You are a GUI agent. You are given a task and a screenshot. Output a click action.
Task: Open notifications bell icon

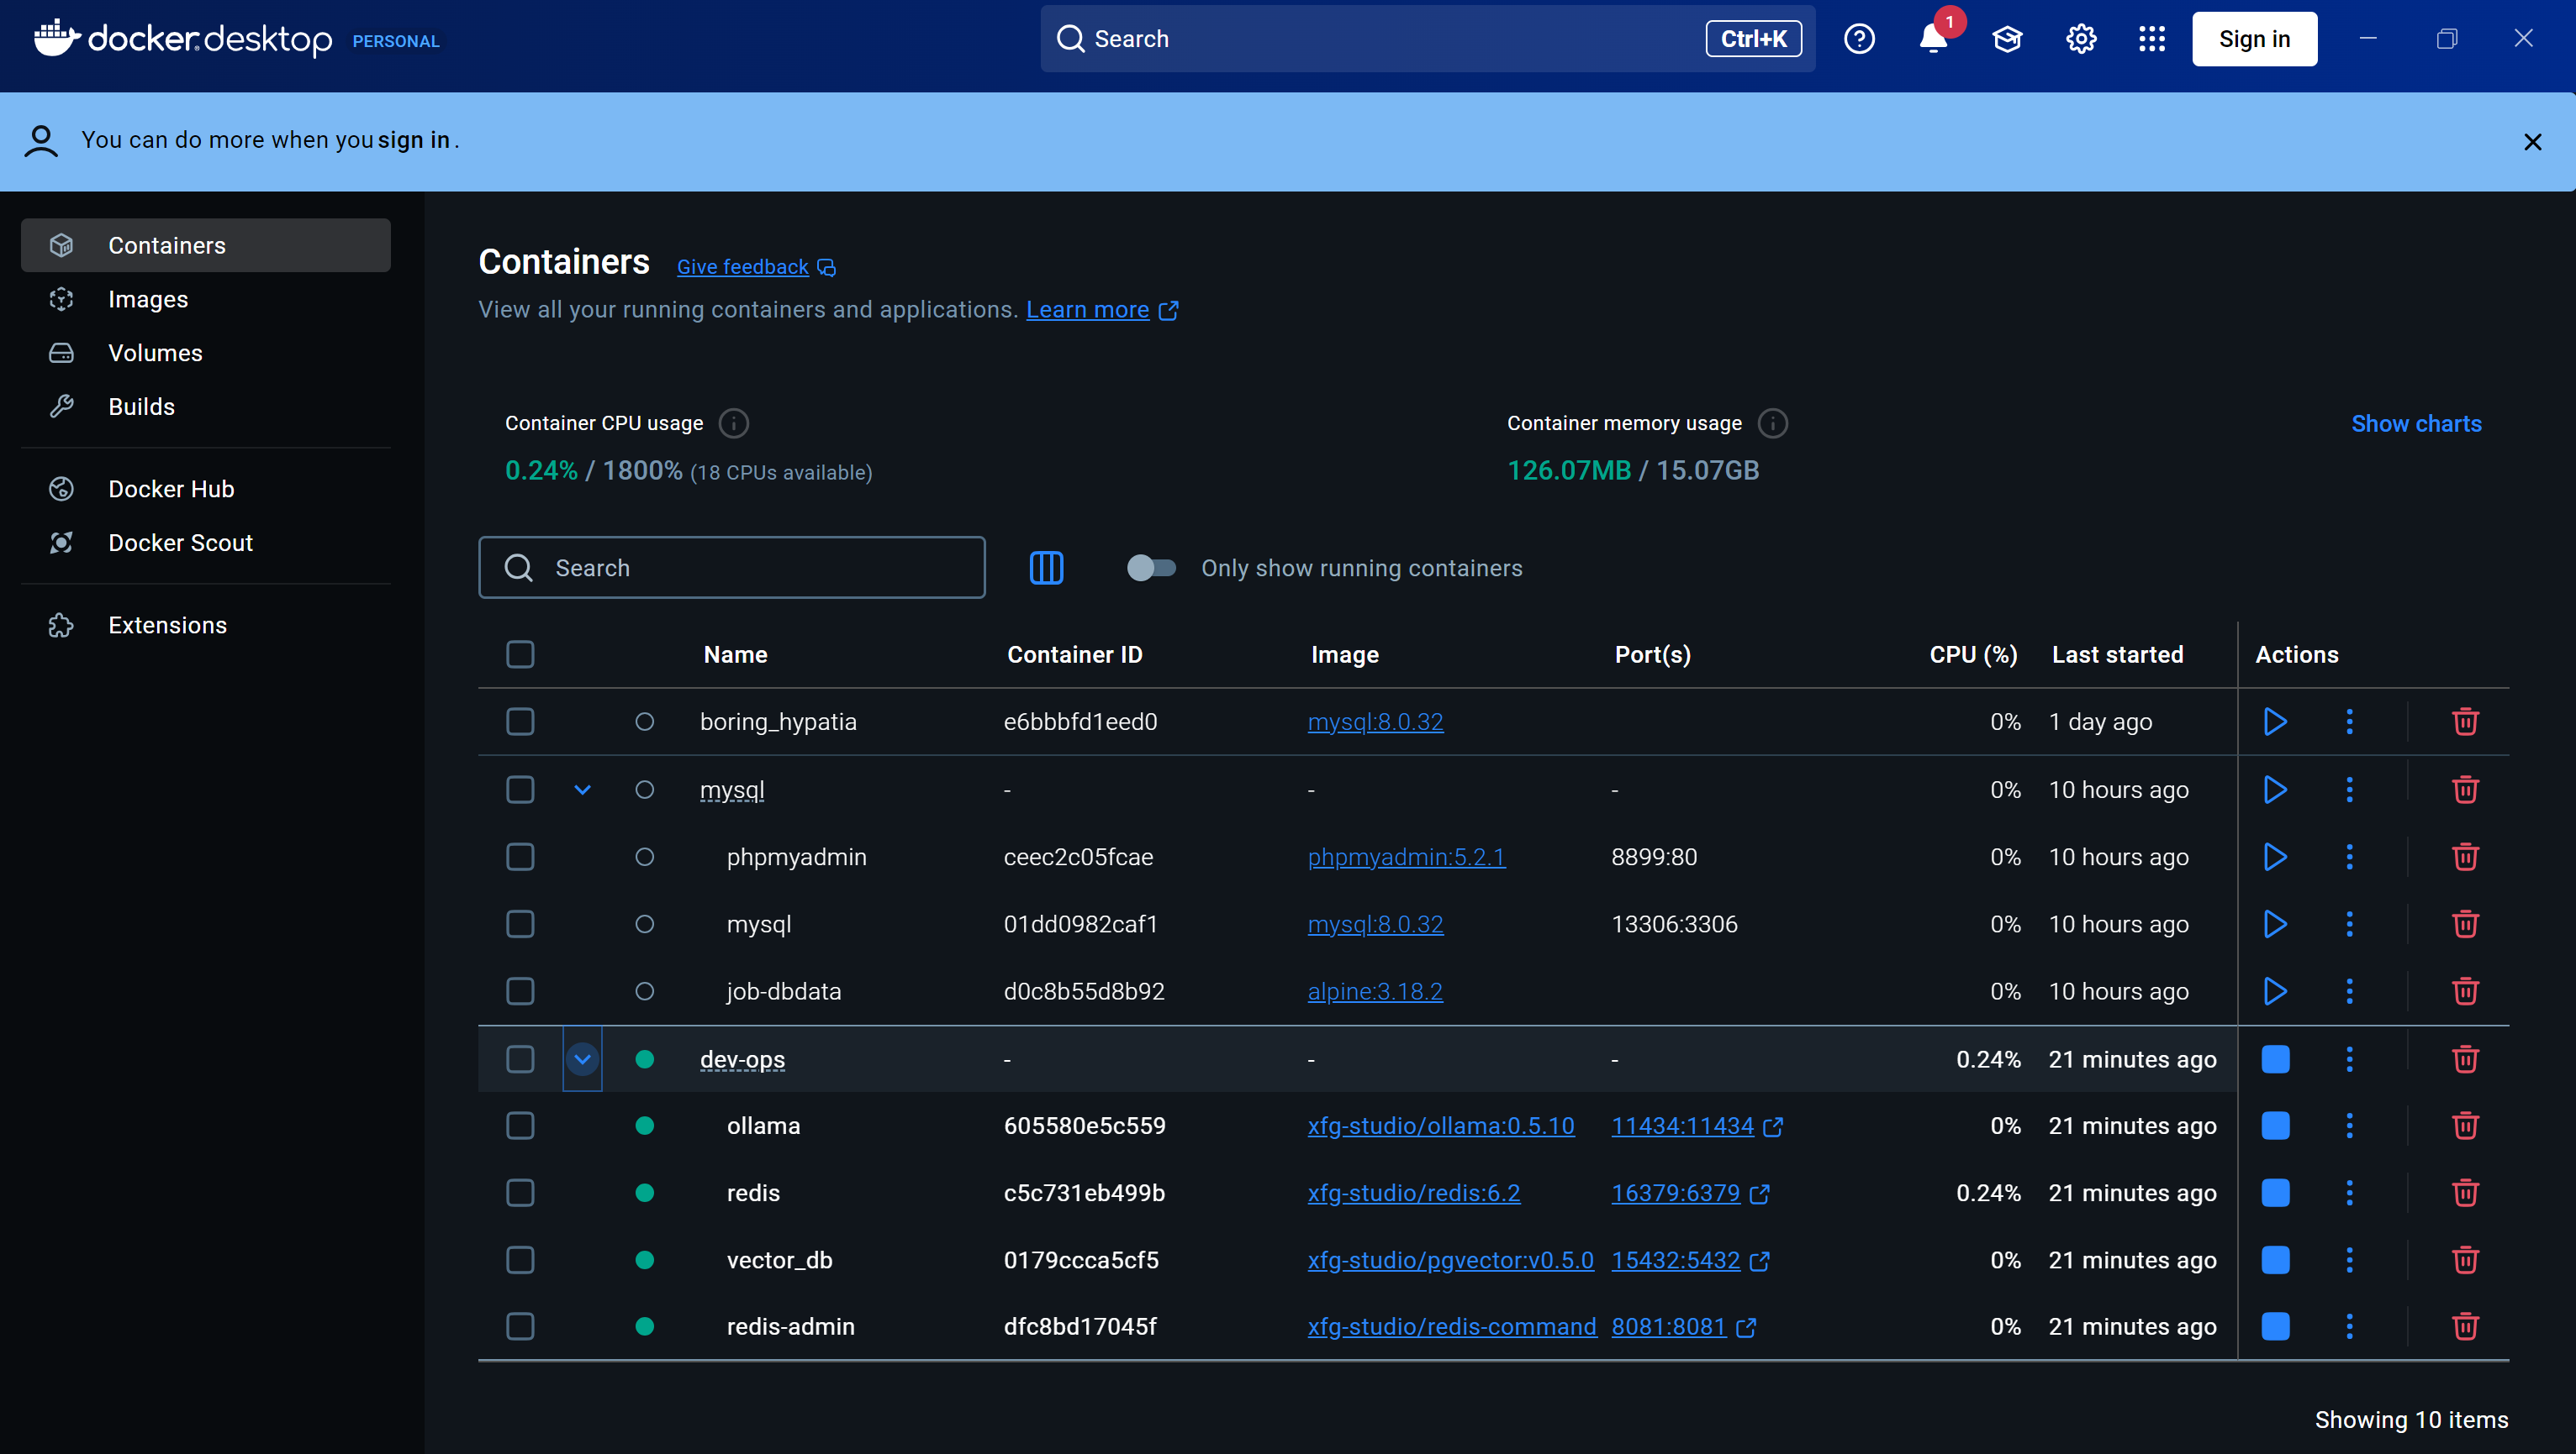1932,39
